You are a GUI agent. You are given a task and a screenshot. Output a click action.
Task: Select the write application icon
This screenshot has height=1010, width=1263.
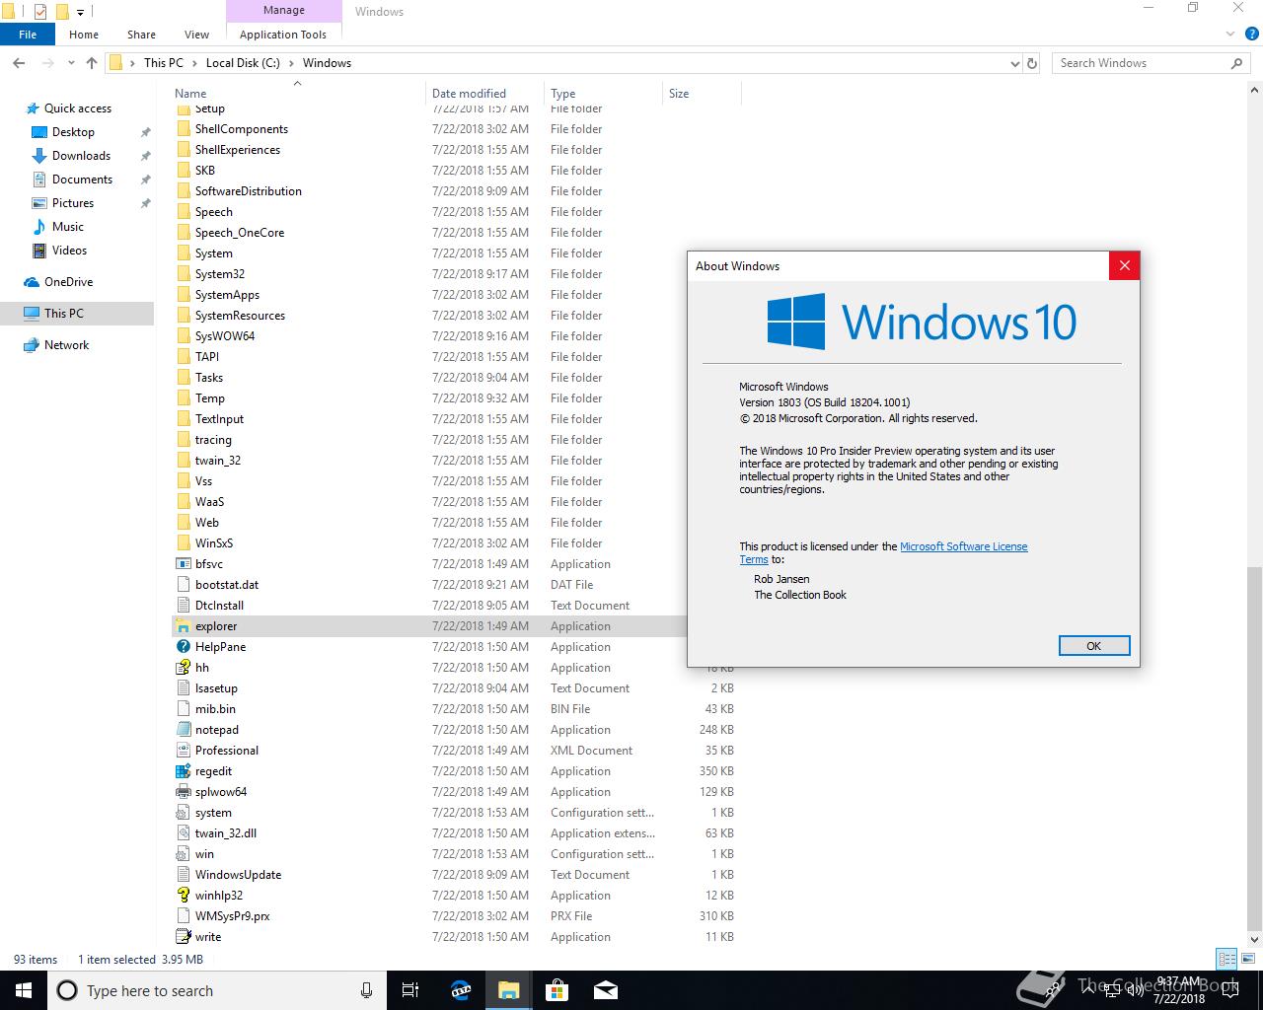183,937
